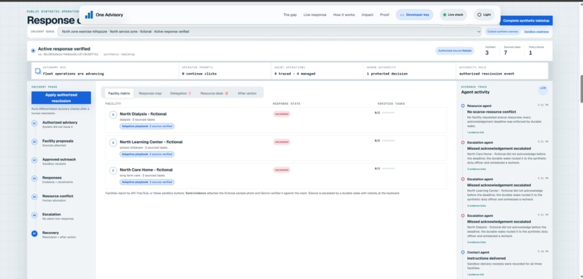Image resolution: width=583 pixels, height=279 pixels.
Task: Click the One Advisory bar-chart logo icon
Action: click(89, 15)
